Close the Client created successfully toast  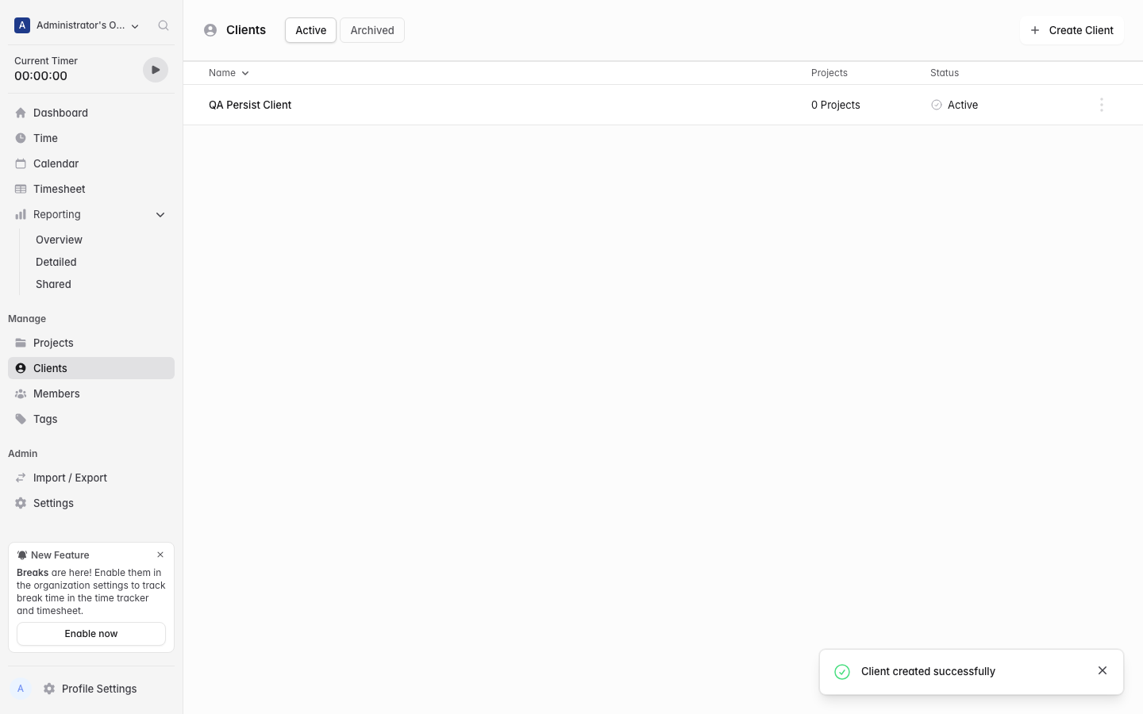(1103, 670)
